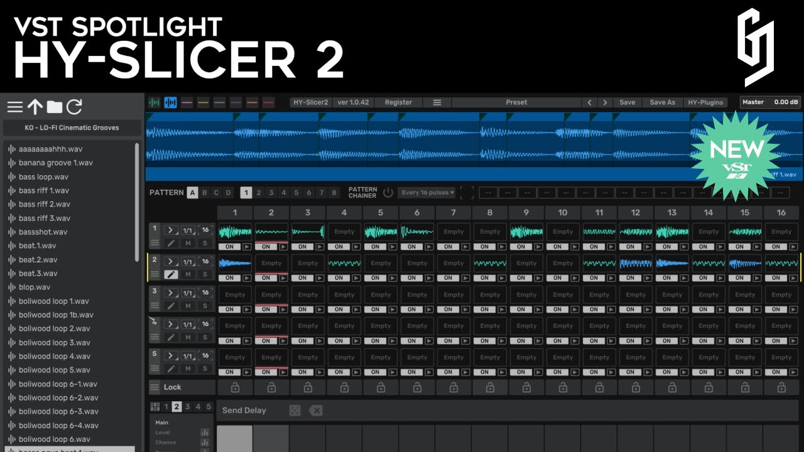The image size is (804, 452).
Task: Mute track 1 with M button
Action: coord(188,243)
